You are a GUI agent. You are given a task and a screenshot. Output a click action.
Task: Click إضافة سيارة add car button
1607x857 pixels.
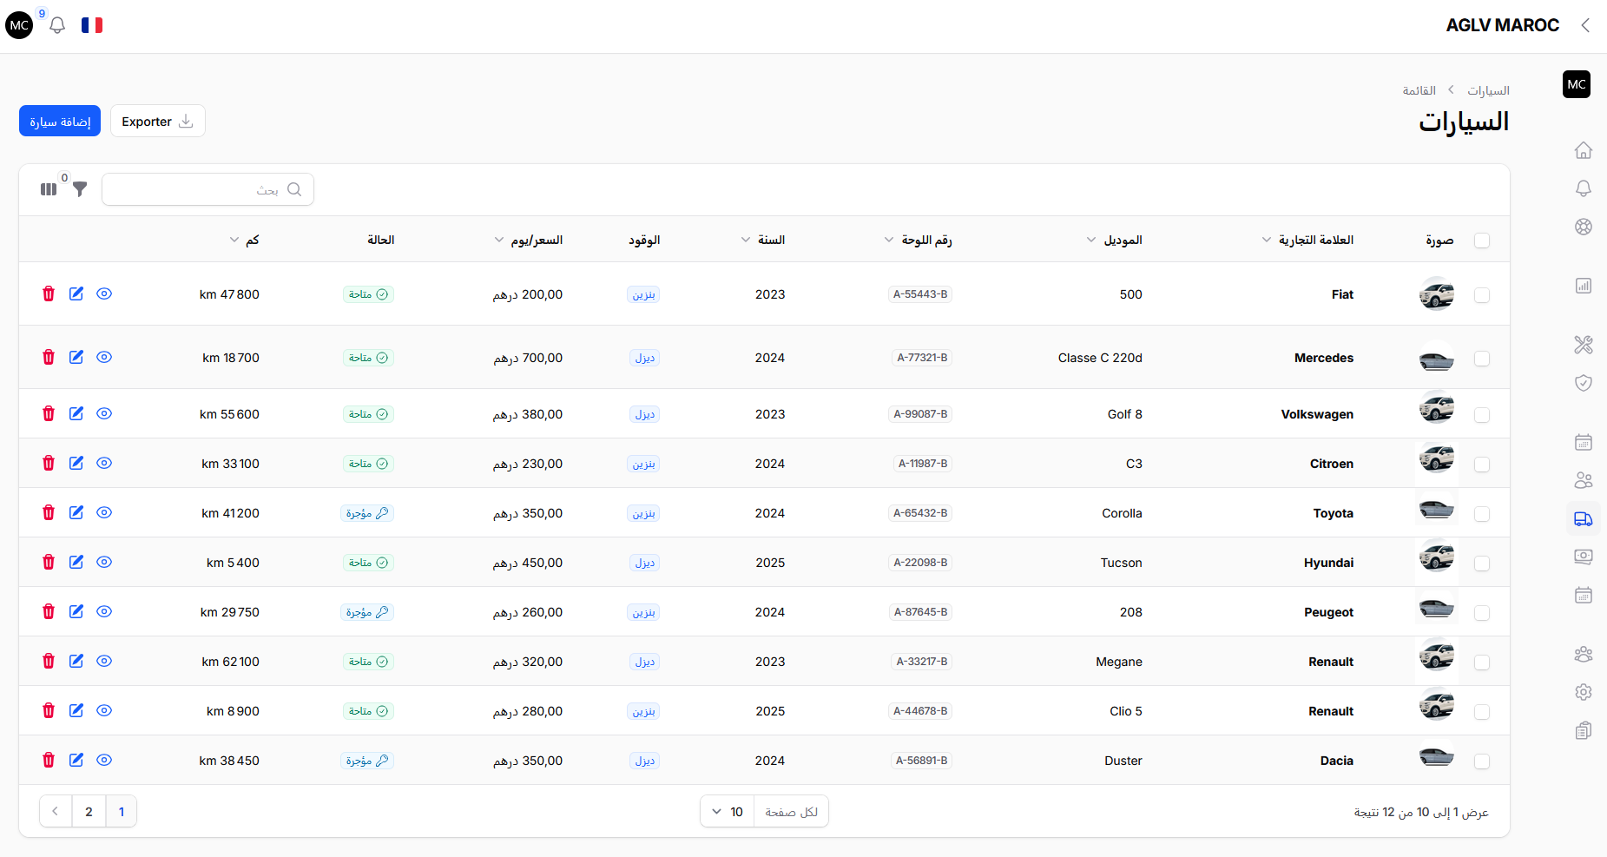[x=60, y=121]
